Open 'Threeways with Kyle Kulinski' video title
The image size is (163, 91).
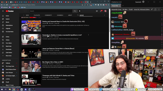click(58, 76)
